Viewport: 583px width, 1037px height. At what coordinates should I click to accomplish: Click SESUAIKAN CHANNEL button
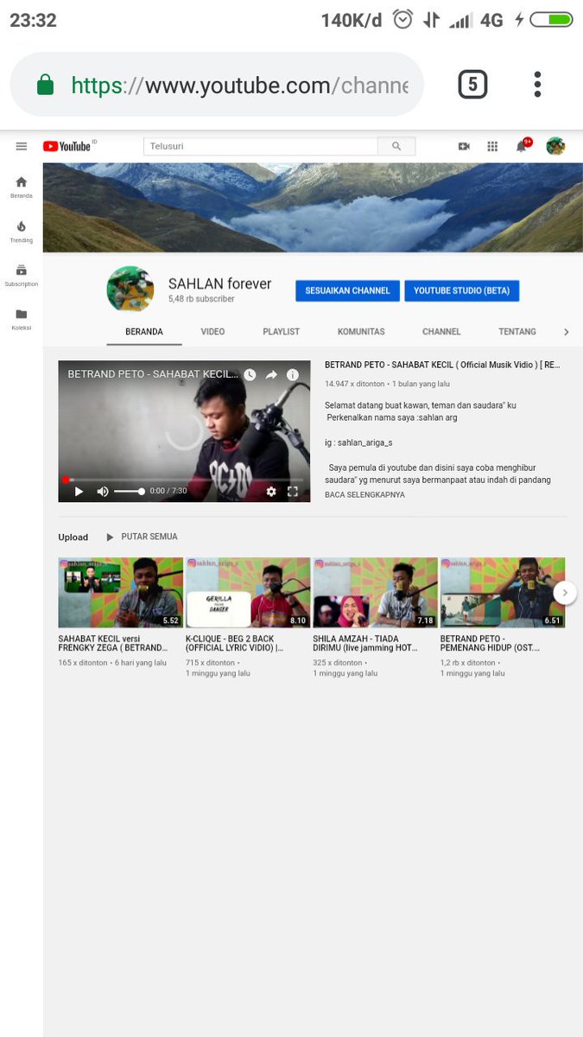pos(347,290)
